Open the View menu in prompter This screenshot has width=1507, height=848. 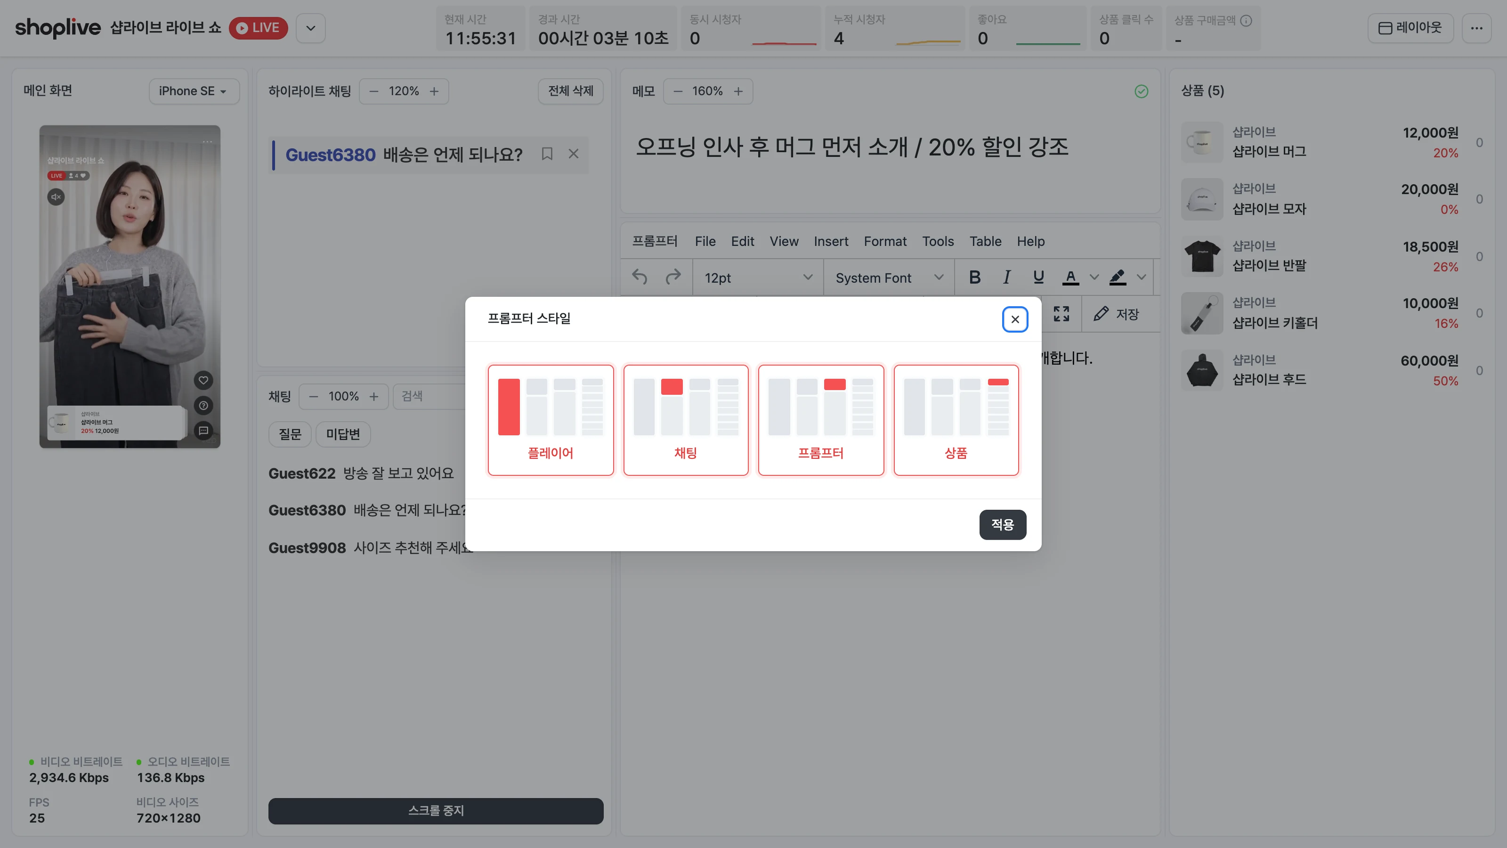click(784, 241)
